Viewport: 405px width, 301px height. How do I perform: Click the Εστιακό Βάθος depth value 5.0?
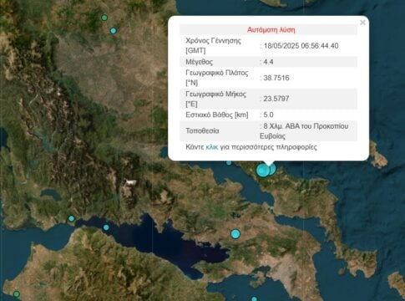268,115
